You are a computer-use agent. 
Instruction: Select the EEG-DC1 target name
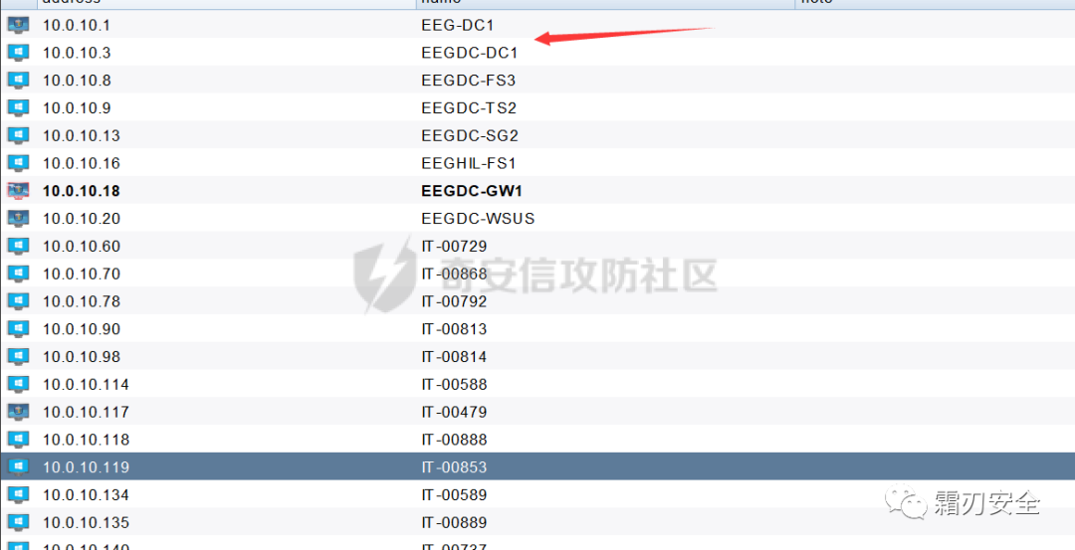pos(458,25)
